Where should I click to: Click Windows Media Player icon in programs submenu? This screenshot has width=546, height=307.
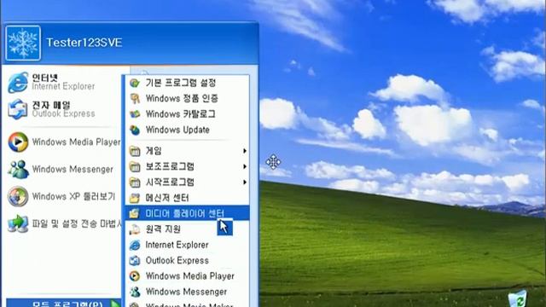point(135,276)
